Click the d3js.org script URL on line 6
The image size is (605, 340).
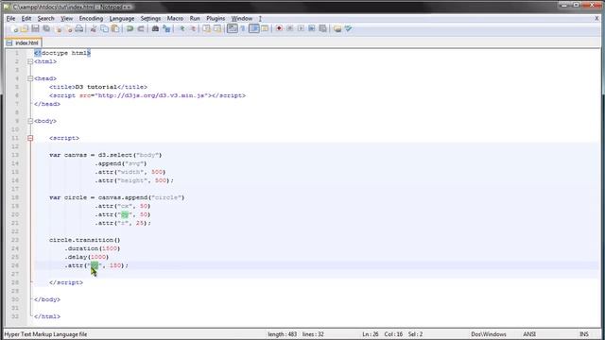click(152, 95)
